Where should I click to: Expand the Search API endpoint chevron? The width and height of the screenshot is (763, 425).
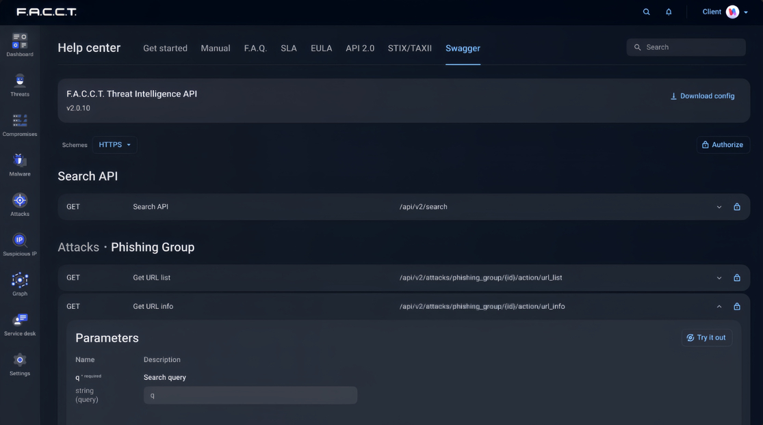719,207
